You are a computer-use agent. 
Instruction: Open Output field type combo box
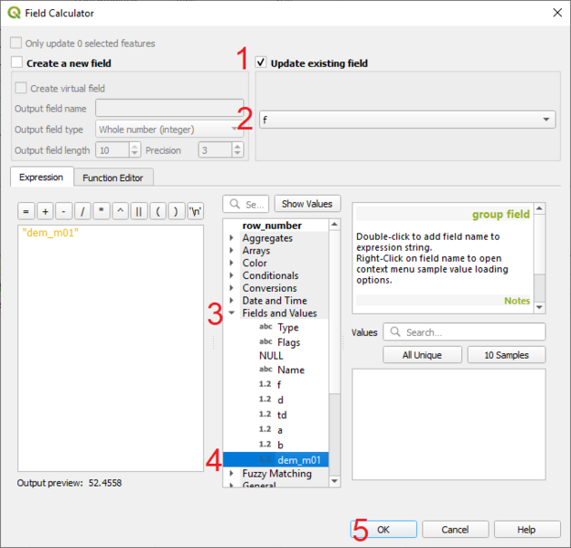[x=169, y=129]
